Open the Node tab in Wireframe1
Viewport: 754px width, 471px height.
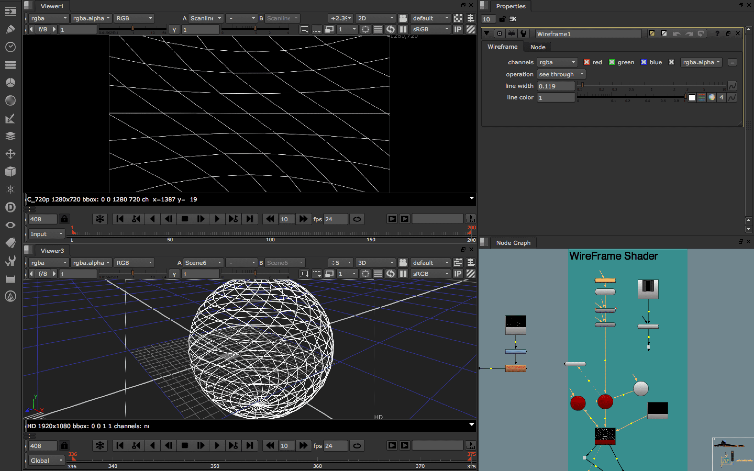click(x=537, y=47)
